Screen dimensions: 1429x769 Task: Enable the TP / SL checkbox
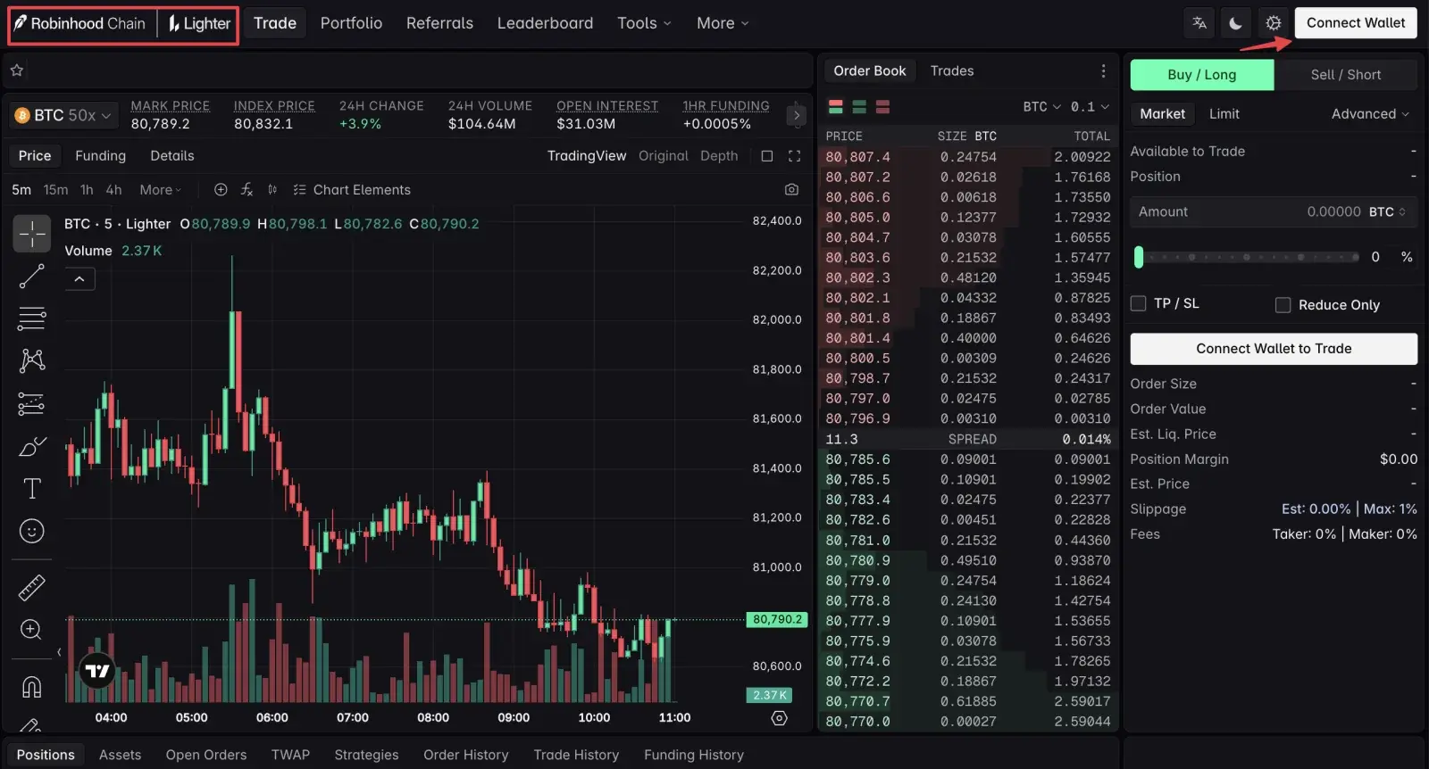pyautogui.click(x=1139, y=304)
